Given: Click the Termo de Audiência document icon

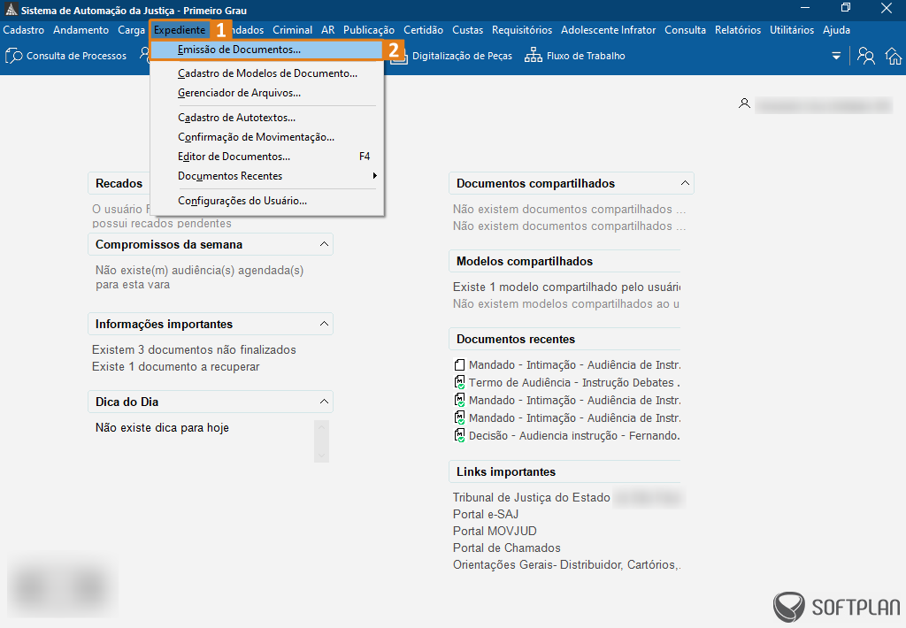Looking at the screenshot, I should click(459, 382).
